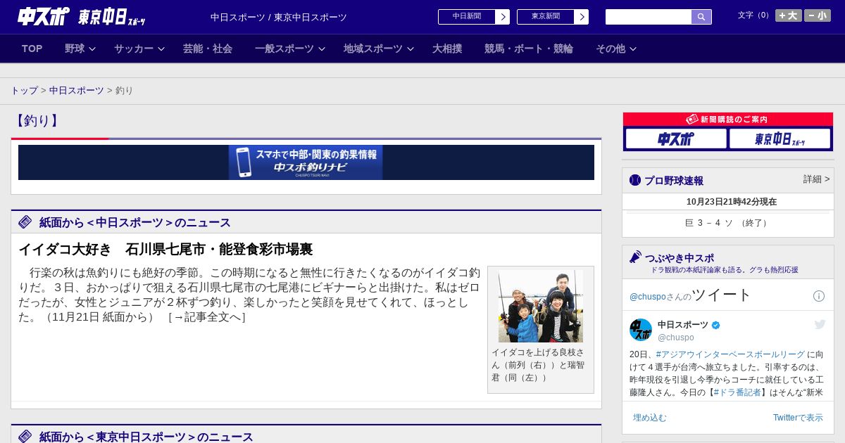This screenshot has width=845, height=443.
Task: Focus the header search input field
Action: 649,17
